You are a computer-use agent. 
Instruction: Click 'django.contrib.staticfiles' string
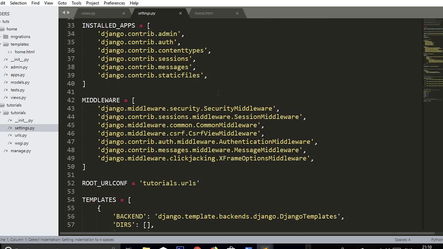coord(151,75)
